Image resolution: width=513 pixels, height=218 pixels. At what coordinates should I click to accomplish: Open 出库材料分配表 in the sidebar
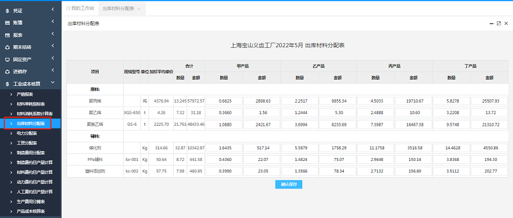[31, 123]
